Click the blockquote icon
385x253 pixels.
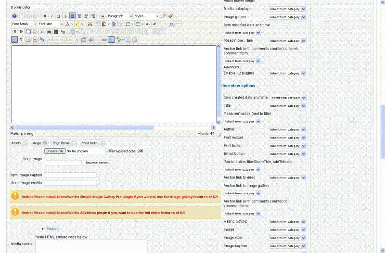click(103, 16)
